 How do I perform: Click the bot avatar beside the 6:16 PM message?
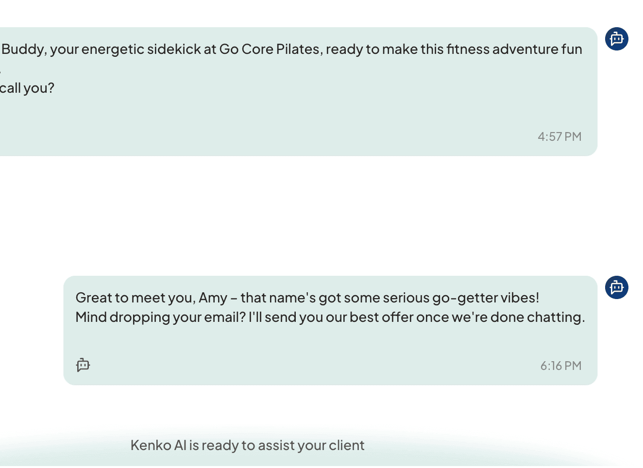pos(616,287)
